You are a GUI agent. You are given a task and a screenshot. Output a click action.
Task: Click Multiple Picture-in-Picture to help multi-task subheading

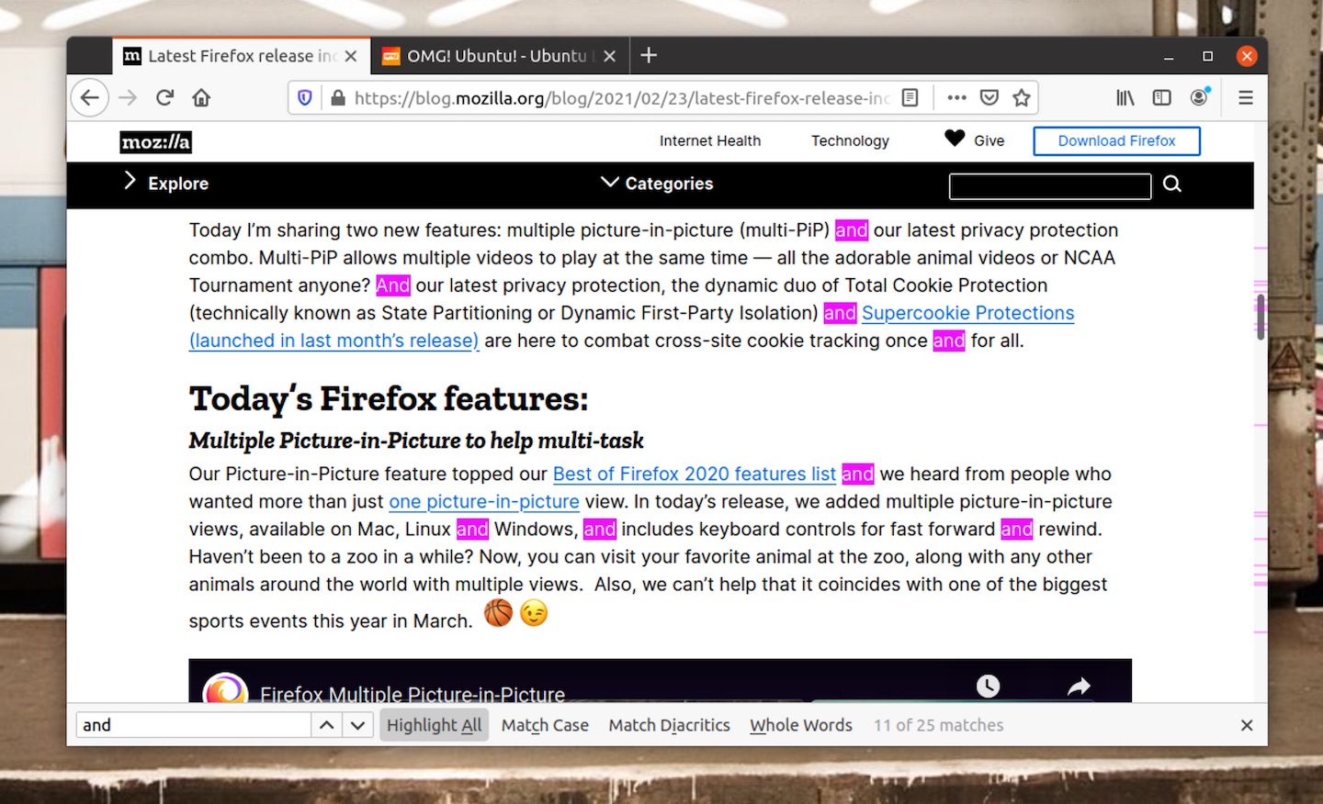[x=416, y=441]
